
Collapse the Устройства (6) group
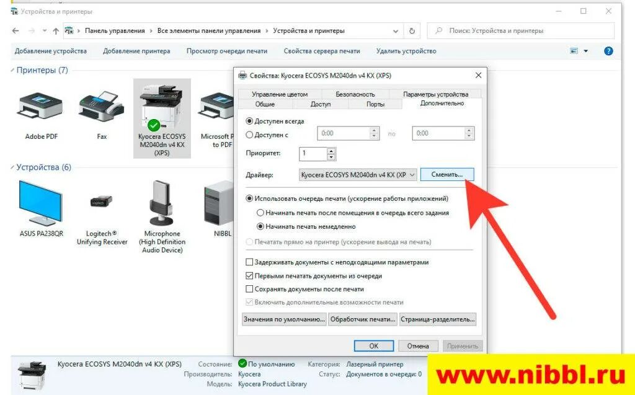coord(12,167)
